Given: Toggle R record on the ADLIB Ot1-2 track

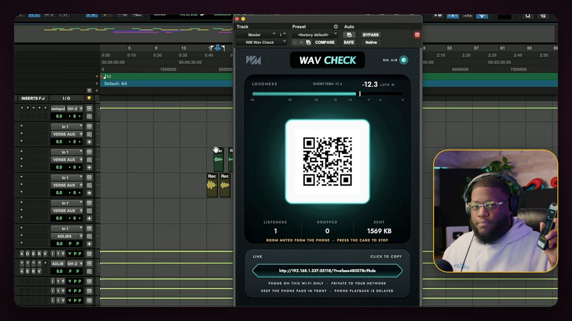Looking at the screenshot, I should click(x=33, y=272).
